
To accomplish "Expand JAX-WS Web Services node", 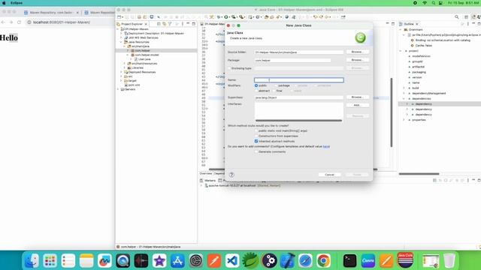I will click(x=122, y=37).
